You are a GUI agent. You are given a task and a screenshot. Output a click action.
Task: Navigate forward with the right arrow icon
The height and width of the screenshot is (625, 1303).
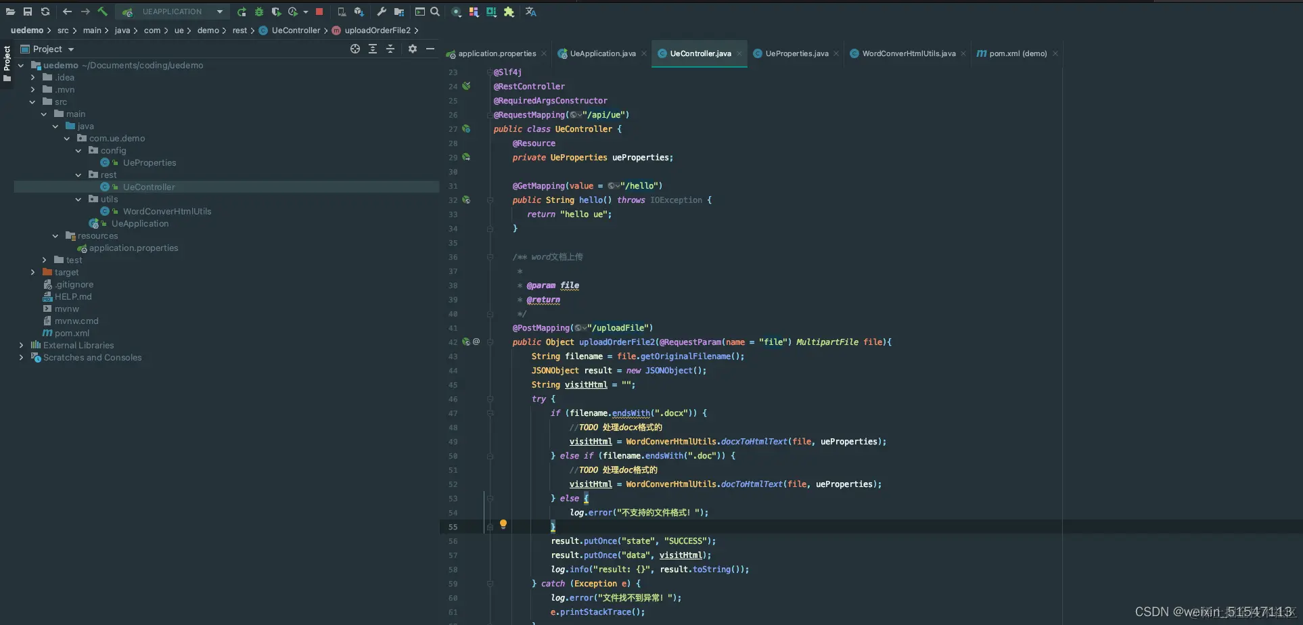point(85,11)
